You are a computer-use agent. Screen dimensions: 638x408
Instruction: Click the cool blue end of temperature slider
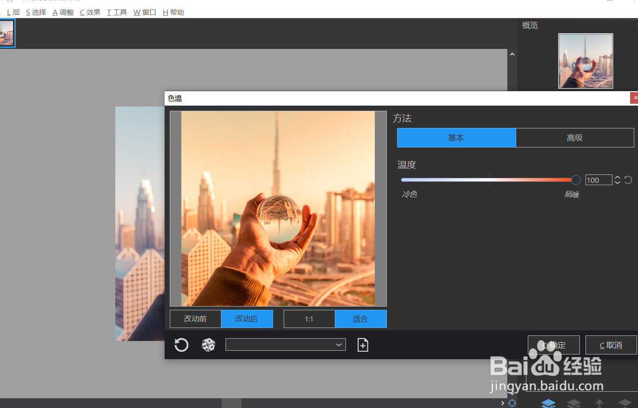click(404, 180)
